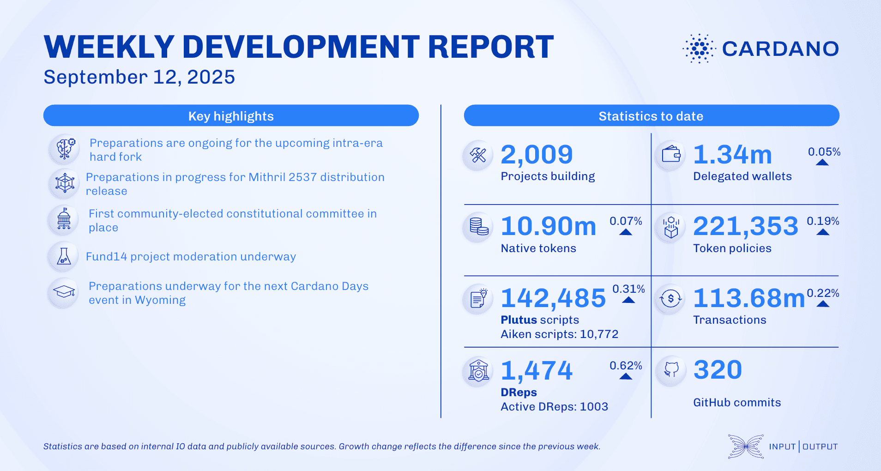881x471 pixels.
Task: Click the flask icon beside Fund14 highlight
Action: (64, 256)
